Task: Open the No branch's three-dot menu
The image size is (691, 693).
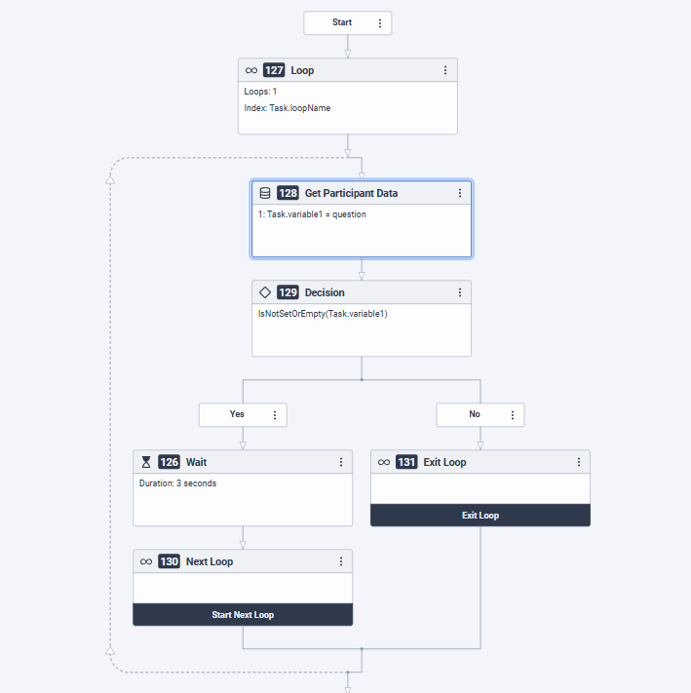Action: coord(513,414)
